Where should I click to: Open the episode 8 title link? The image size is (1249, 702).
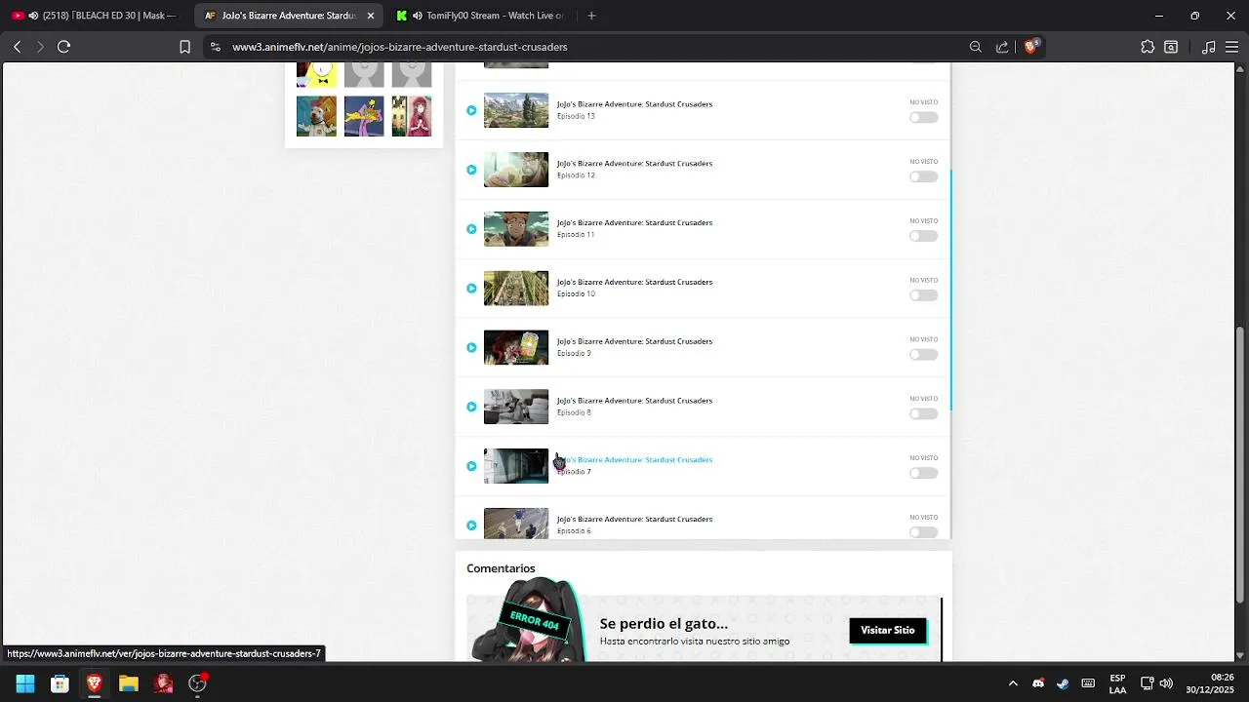(634, 400)
